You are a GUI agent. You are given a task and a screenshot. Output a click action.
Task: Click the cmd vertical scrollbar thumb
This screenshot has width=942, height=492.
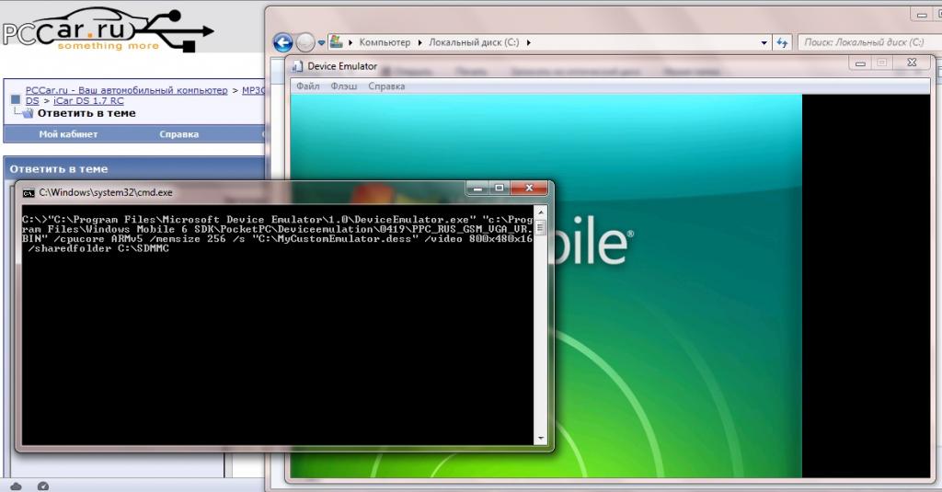(540, 228)
